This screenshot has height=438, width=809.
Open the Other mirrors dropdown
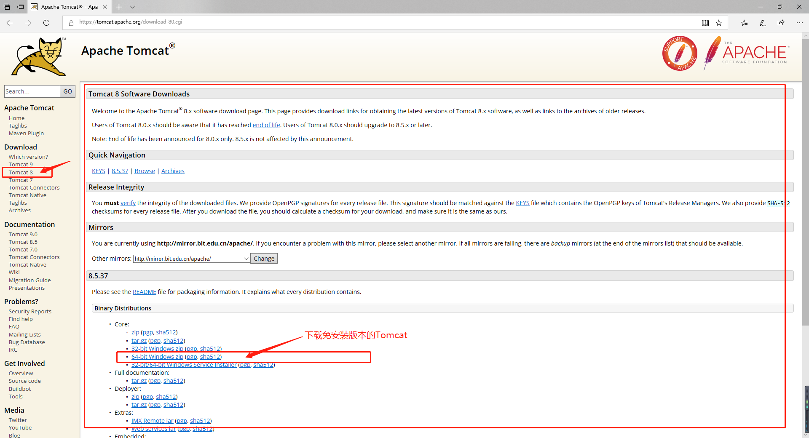192,259
